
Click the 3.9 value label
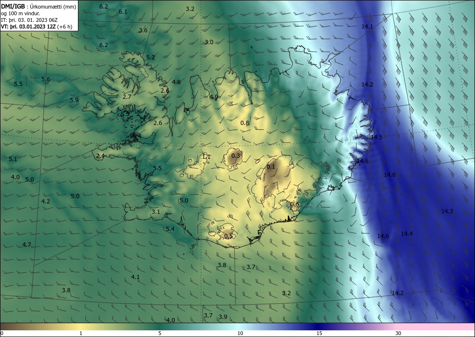point(223,317)
